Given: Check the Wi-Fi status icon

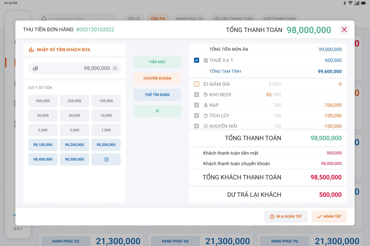Looking at the screenshot, I should [350, 3].
